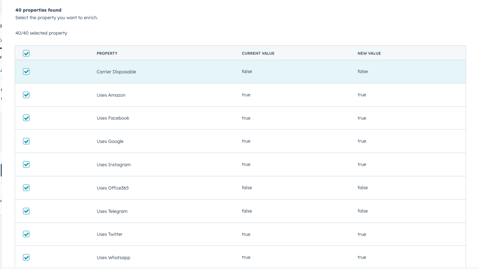Image resolution: width=479 pixels, height=269 pixels.
Task: Toggle the Uses Telegram property checkbox
Action: 26,211
